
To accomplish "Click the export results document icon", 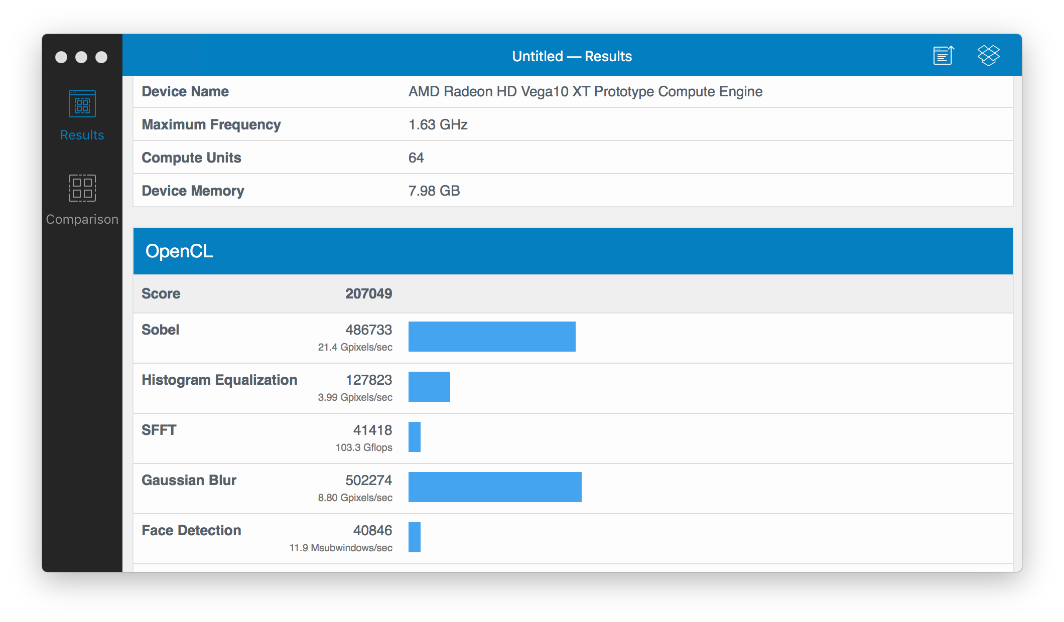I will tap(944, 55).
